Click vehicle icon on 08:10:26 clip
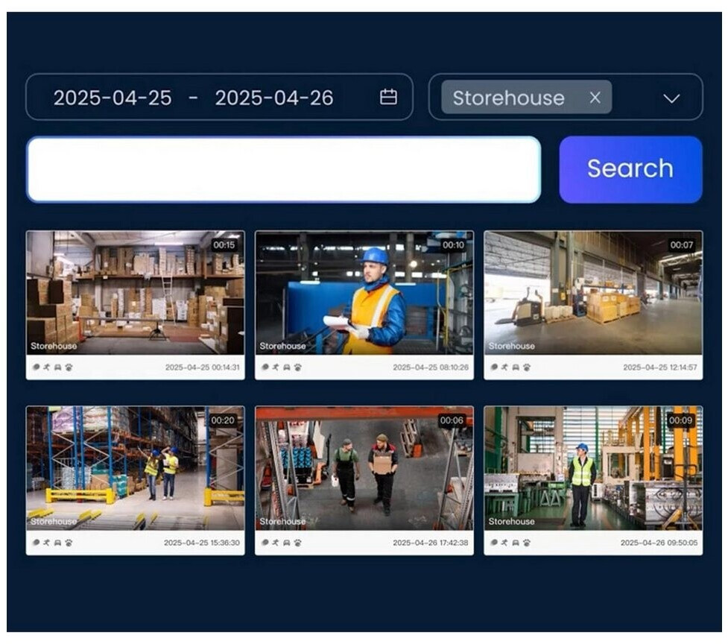Image resolution: width=728 pixels, height=644 pixels. pos(287,367)
